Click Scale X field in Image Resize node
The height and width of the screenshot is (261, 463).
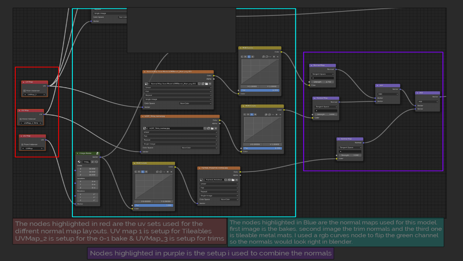tap(87, 169)
